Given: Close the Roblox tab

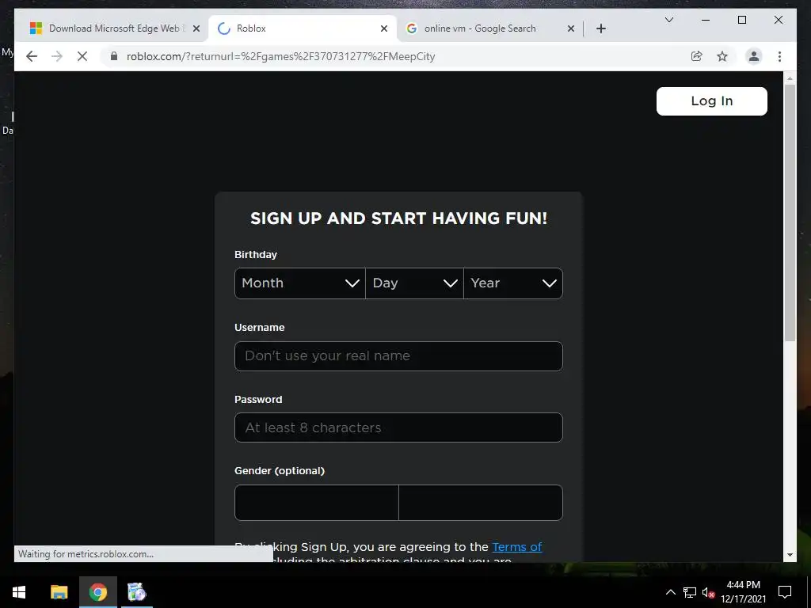Looking at the screenshot, I should [384, 28].
